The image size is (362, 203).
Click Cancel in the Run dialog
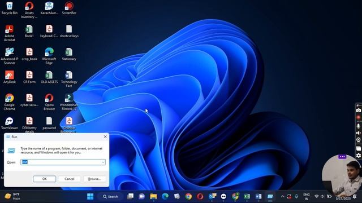(69, 179)
